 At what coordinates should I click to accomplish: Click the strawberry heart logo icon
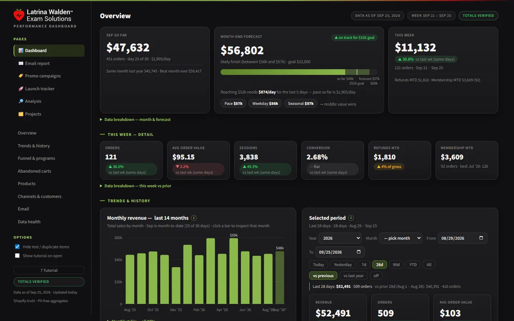19,15
